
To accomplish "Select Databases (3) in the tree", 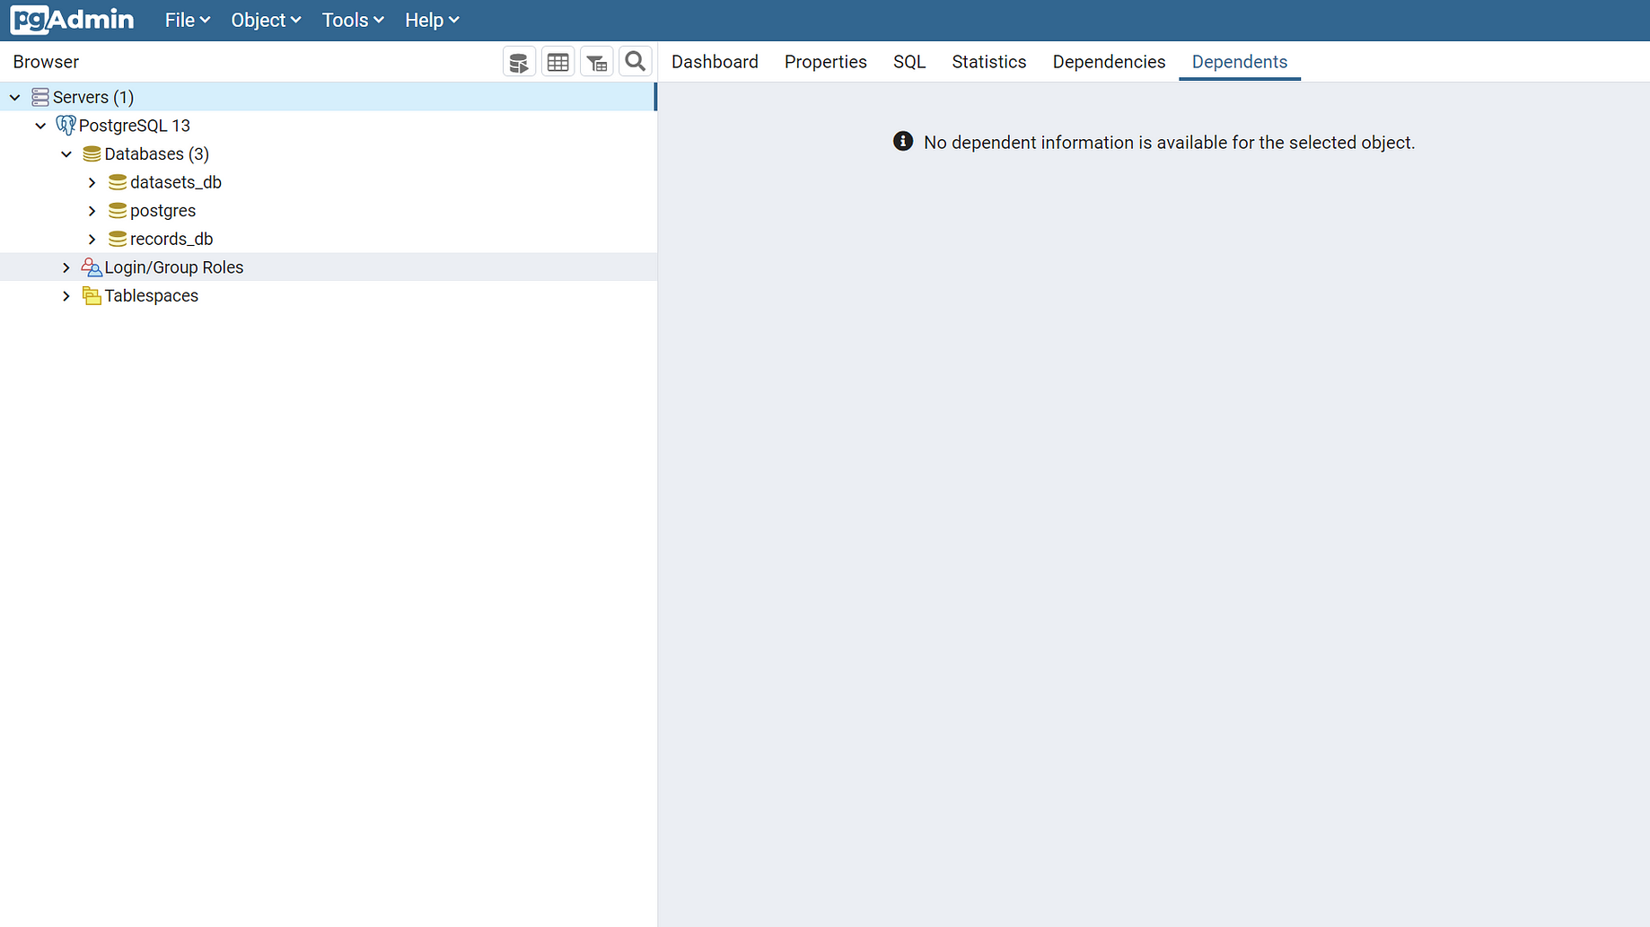I will [157, 154].
